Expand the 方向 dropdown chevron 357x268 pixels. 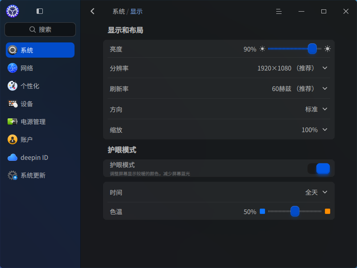click(325, 109)
